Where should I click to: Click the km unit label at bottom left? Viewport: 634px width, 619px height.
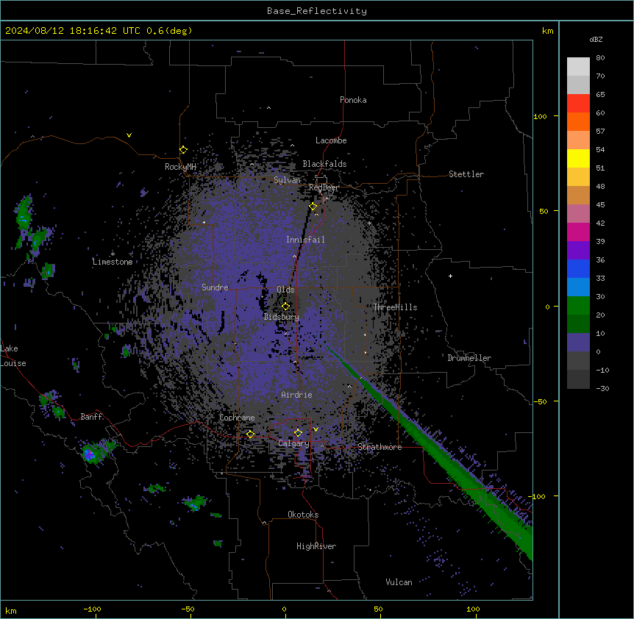pos(11,610)
